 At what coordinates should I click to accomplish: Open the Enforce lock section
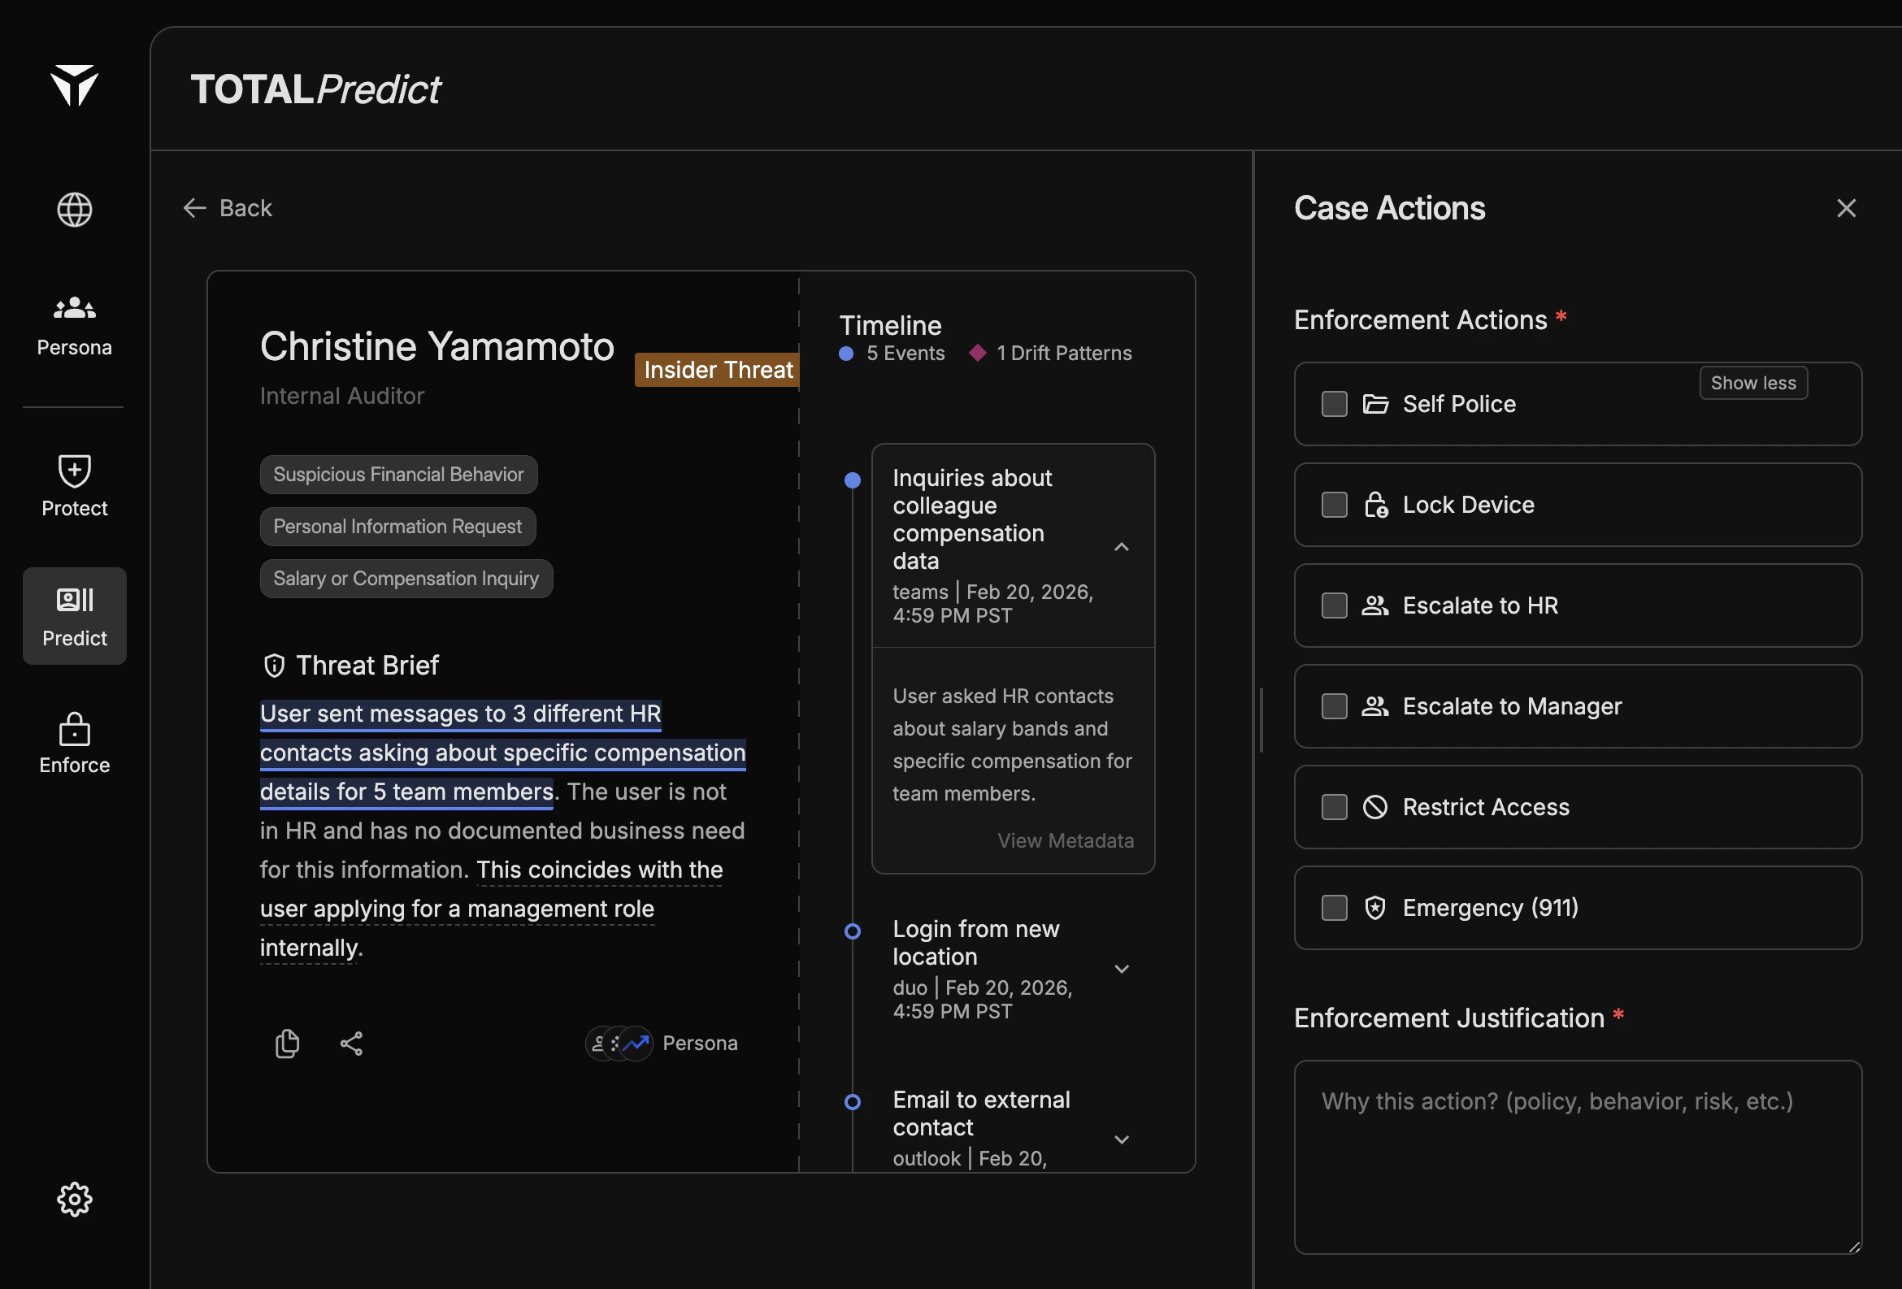point(75,742)
